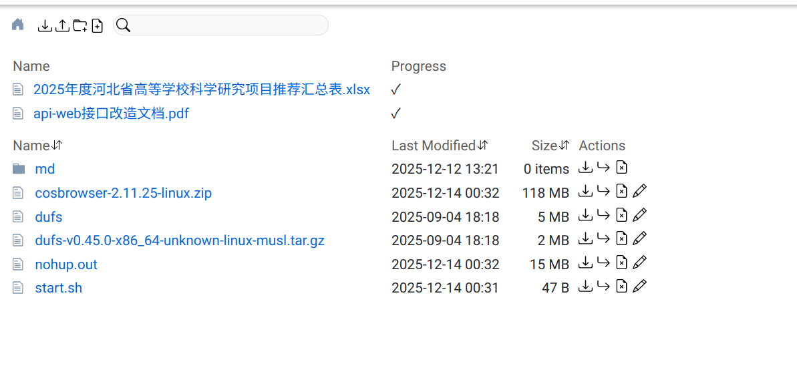This screenshot has width=797, height=366.
Task: Download current folder as zip archive
Action: [x=45, y=25]
